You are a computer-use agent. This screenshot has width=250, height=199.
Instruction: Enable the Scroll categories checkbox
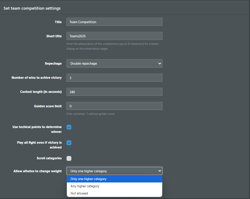click(69, 158)
